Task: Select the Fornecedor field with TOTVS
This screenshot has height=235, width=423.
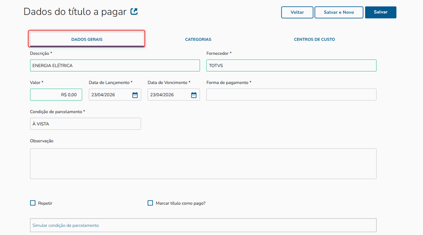Action: pos(291,65)
